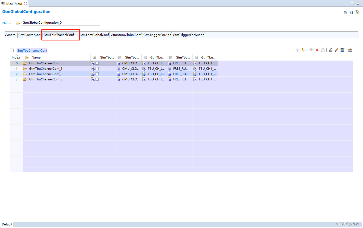
Task: Open TBU_CH_L... value in GtmTbuChannelConf_3 row
Action: (x=156, y=79)
